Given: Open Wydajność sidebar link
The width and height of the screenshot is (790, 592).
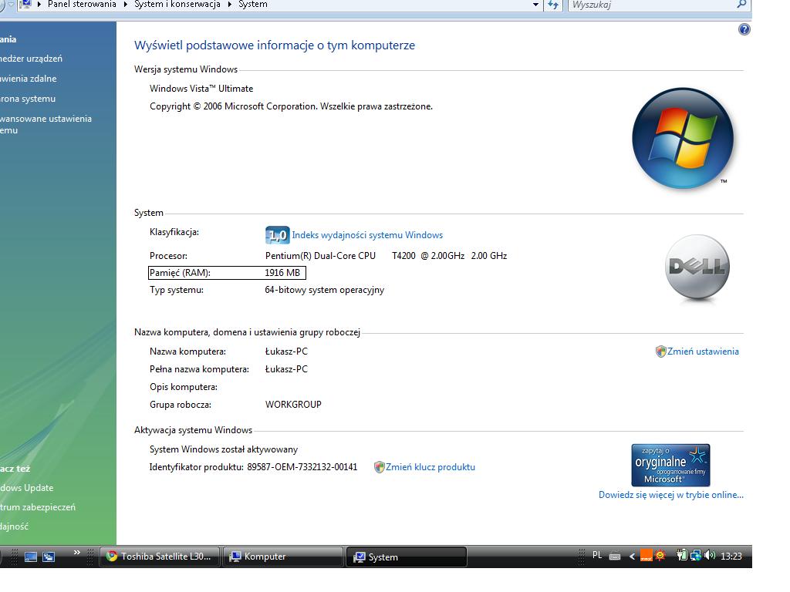Looking at the screenshot, I should coord(14,526).
